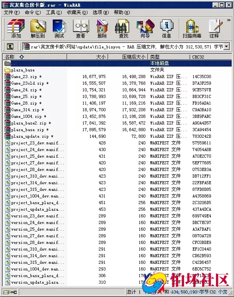Open the 向导 (Wizard) toolbar icon
The width and height of the screenshot is (234, 297).
pos(145,28)
